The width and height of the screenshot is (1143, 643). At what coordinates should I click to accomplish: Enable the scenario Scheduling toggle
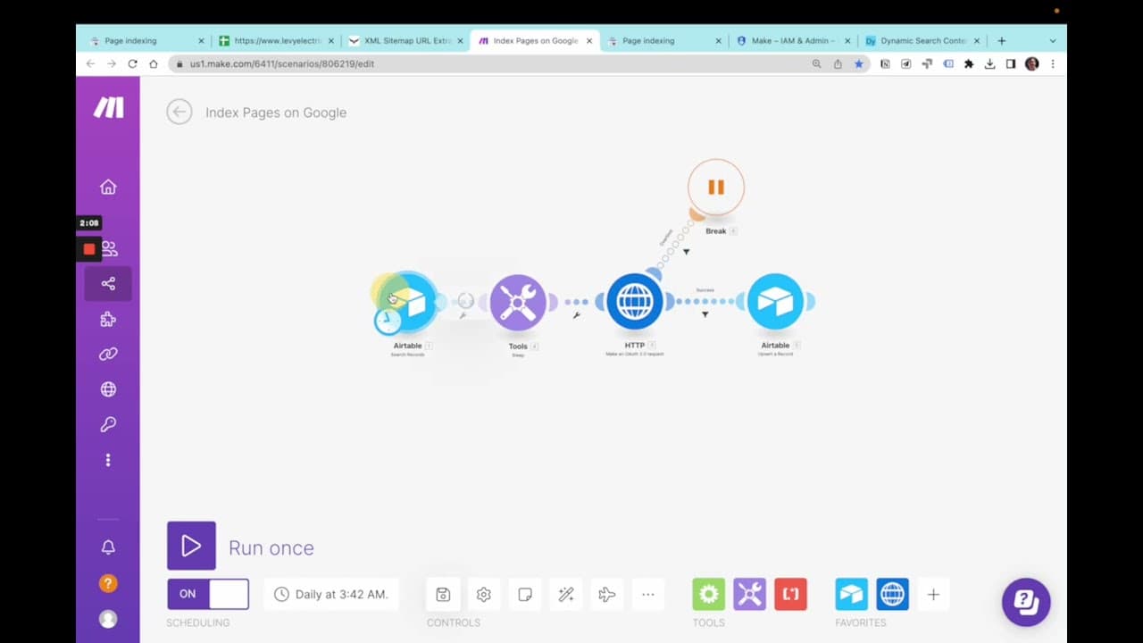point(208,594)
